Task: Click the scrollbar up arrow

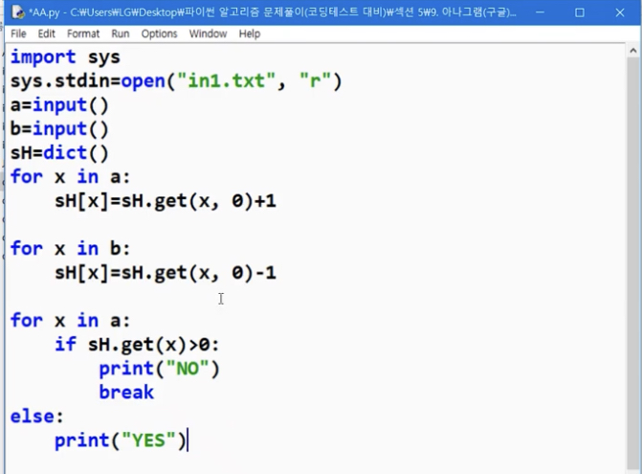Action: pos(633,51)
